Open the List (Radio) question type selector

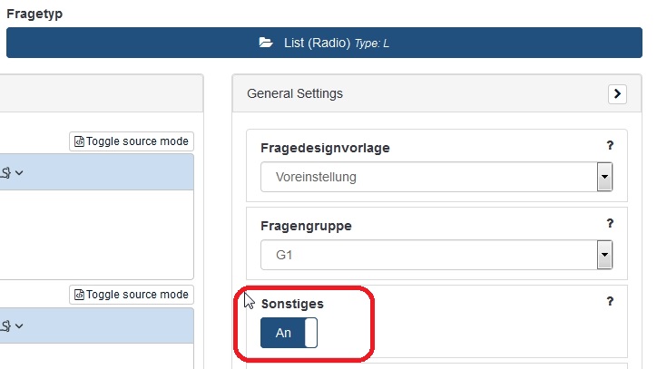click(x=324, y=43)
